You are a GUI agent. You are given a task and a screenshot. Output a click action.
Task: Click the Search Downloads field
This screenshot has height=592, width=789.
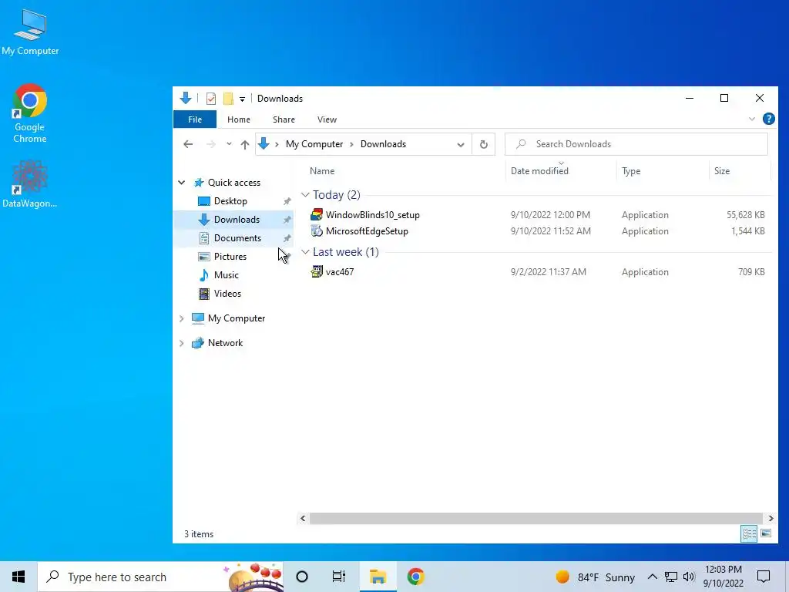coord(636,144)
